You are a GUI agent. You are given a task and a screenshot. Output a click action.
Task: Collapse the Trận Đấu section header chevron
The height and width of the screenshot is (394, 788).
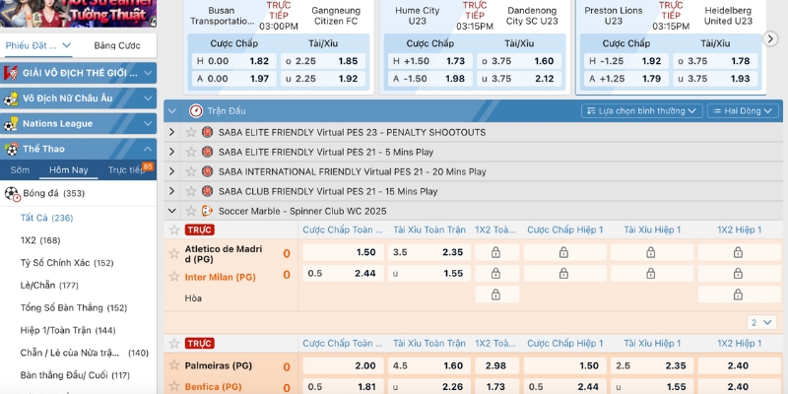pos(171,111)
